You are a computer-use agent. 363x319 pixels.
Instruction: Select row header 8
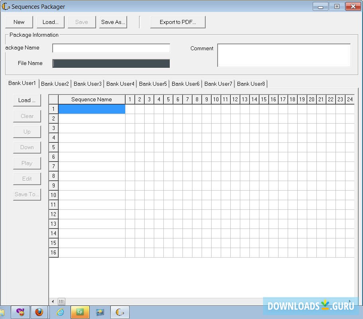(x=53, y=176)
